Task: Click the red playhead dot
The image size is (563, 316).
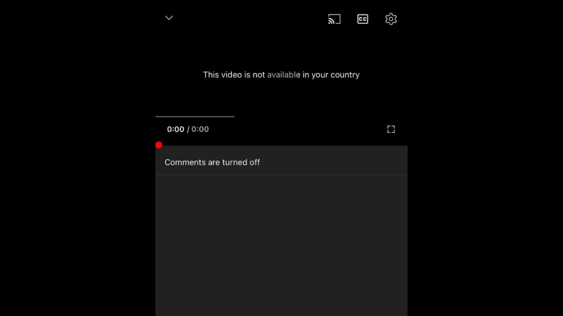Action: (x=159, y=145)
